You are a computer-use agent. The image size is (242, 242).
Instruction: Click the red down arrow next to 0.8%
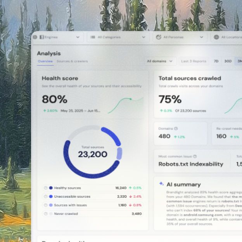click(130, 205)
